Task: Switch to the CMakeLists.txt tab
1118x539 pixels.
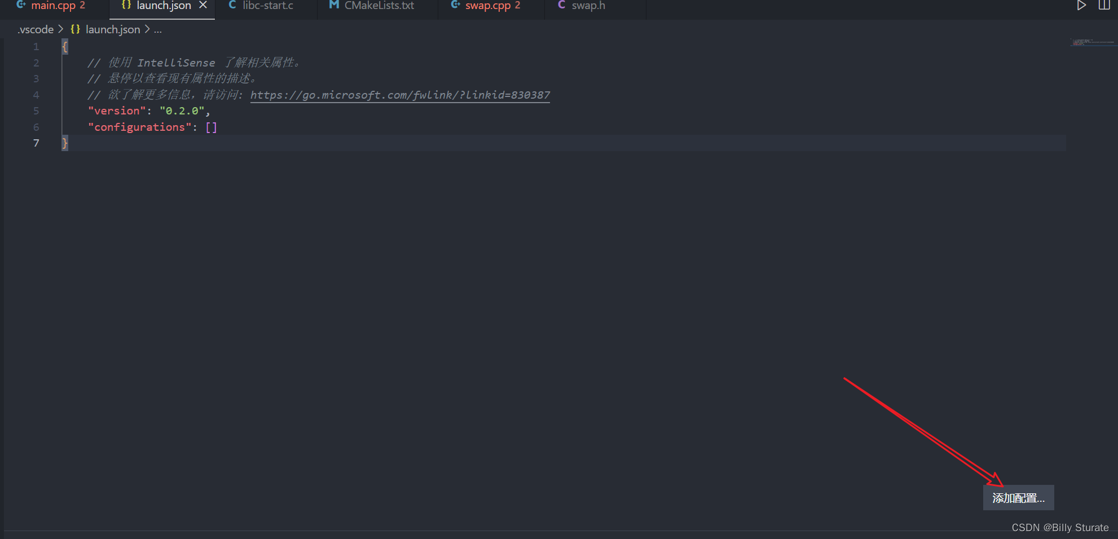Action: click(378, 6)
